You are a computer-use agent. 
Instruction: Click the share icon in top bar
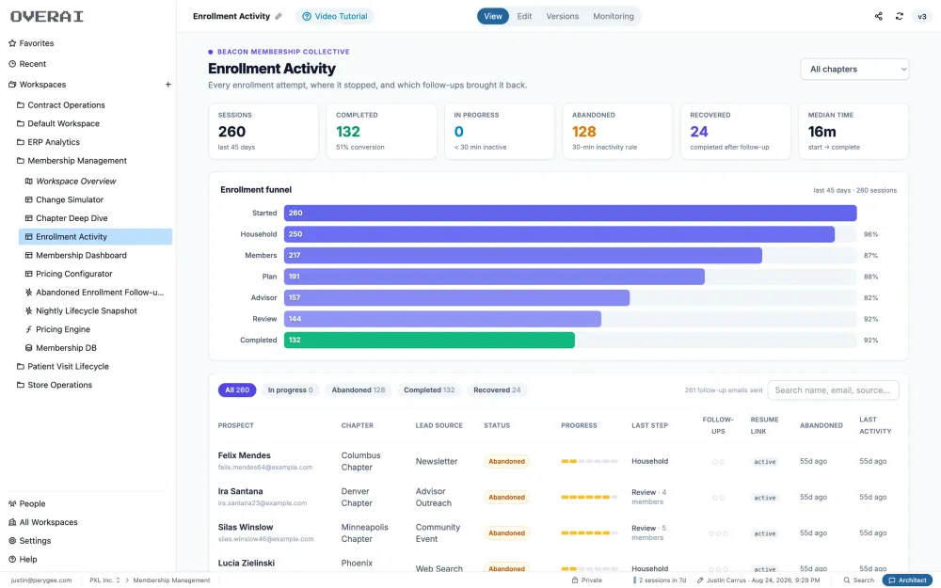878,16
